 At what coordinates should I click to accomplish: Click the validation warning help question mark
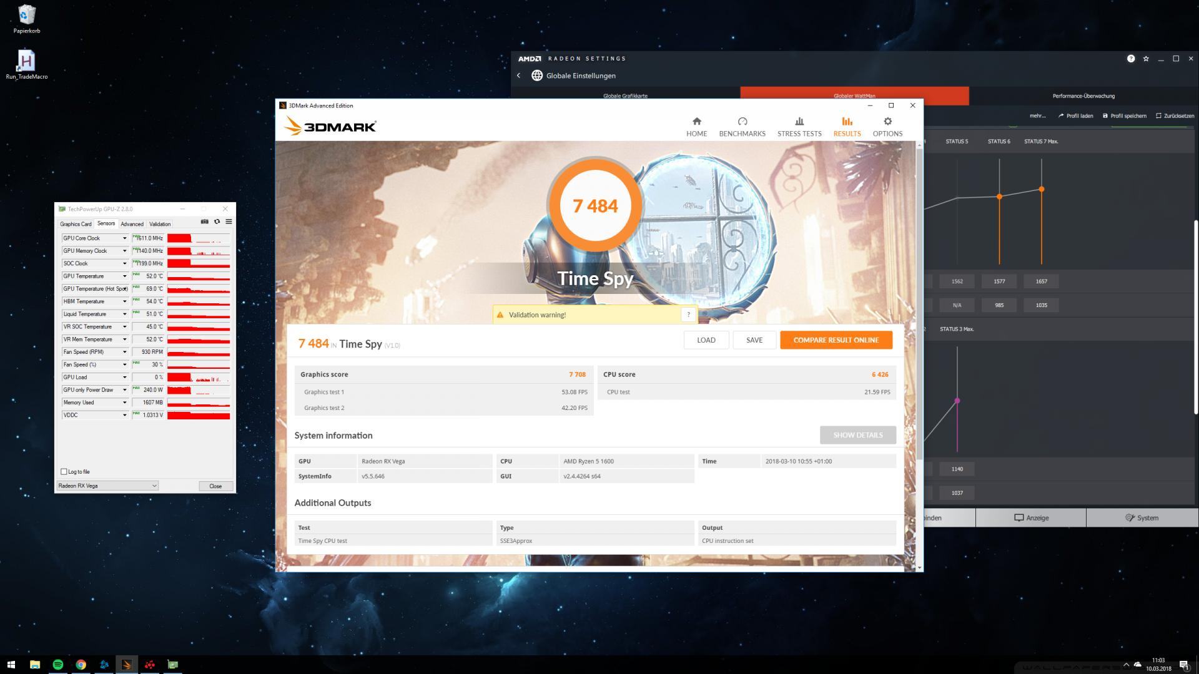coord(688,315)
